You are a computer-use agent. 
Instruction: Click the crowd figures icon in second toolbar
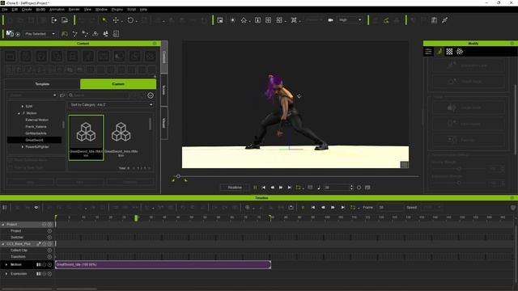pos(106,34)
